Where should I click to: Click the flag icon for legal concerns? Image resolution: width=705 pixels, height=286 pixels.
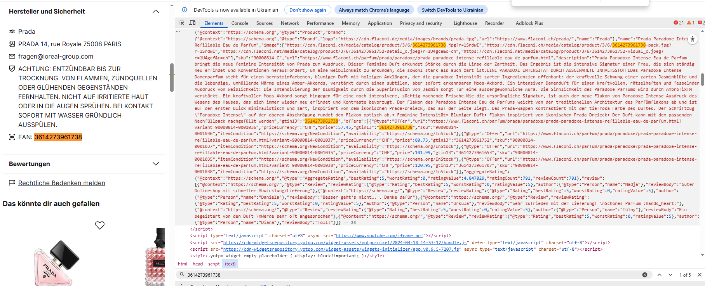click(12, 183)
